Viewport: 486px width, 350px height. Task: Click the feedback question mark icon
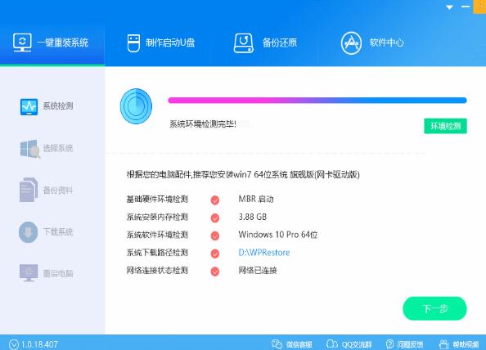tap(389, 344)
